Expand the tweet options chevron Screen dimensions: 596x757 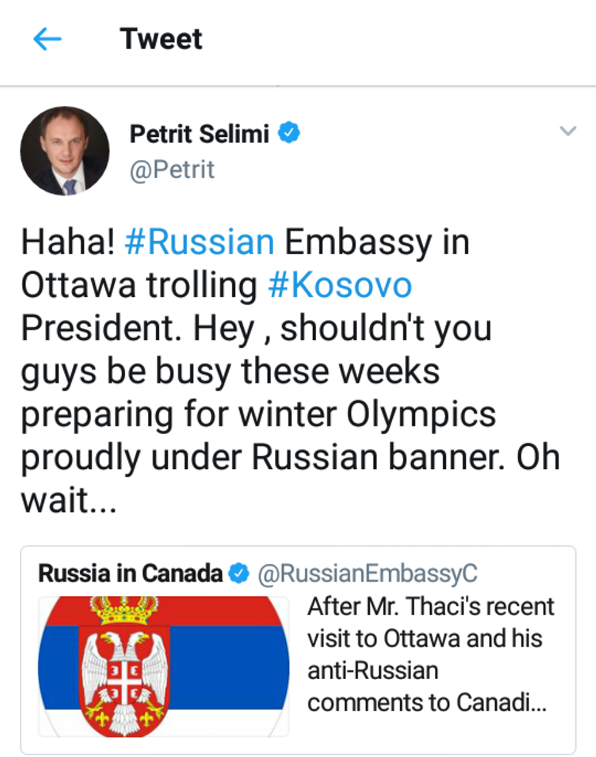[567, 131]
